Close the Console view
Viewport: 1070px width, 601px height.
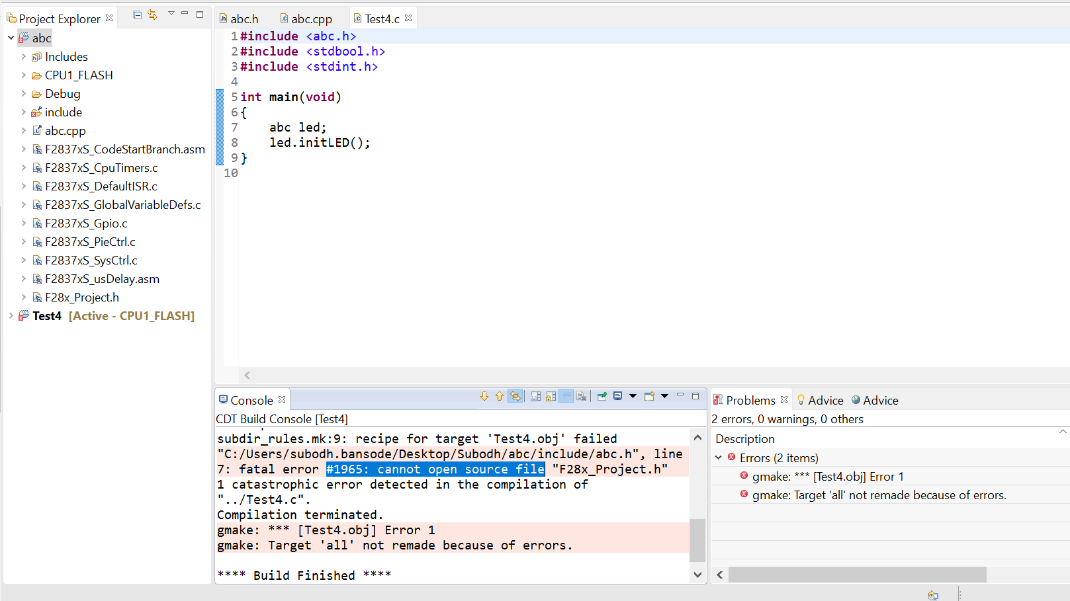point(282,399)
